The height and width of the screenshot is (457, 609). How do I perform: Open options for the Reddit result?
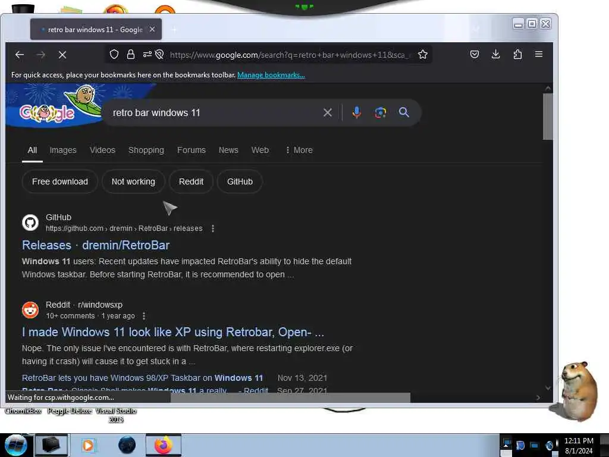click(x=144, y=316)
